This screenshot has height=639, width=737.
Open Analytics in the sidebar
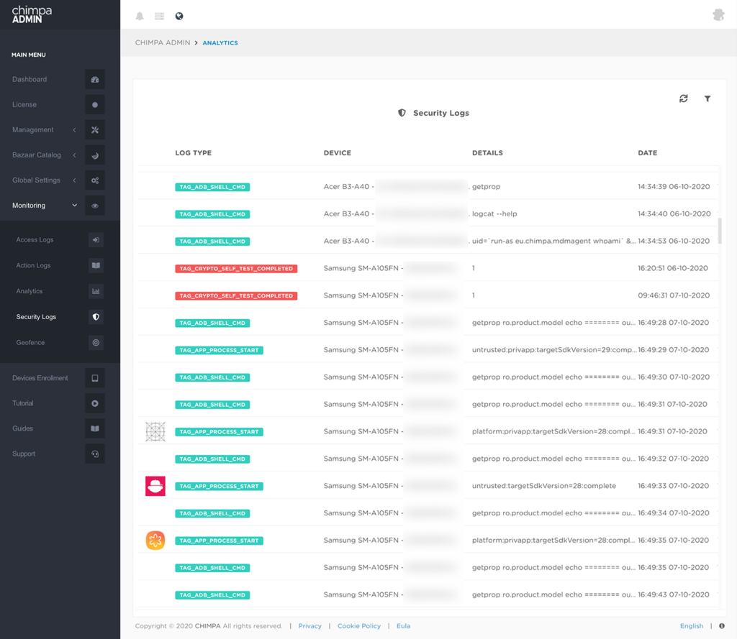point(29,291)
